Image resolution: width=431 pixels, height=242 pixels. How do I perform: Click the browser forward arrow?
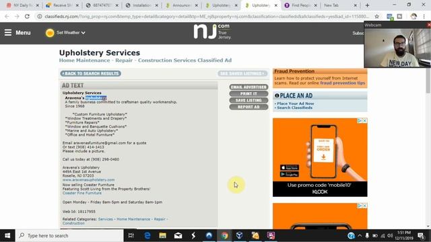tap(17, 16)
